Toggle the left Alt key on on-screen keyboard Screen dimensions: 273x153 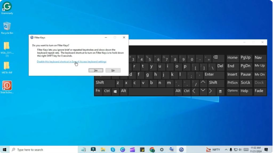point(124,91)
